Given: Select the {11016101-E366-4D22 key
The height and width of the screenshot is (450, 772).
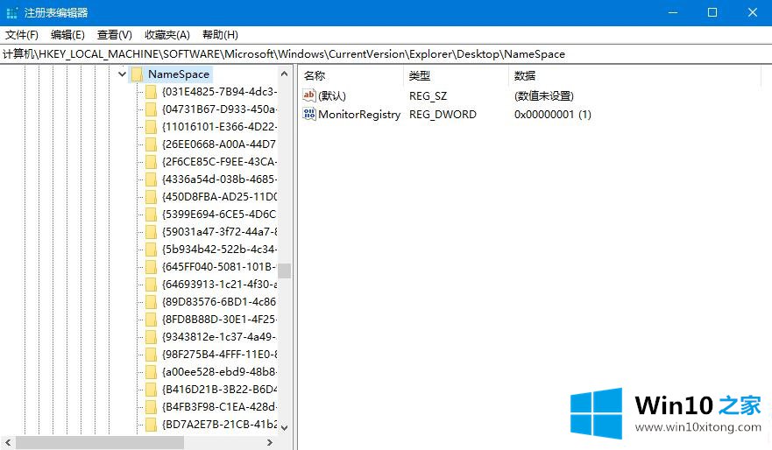Looking at the screenshot, I should click(219, 127).
